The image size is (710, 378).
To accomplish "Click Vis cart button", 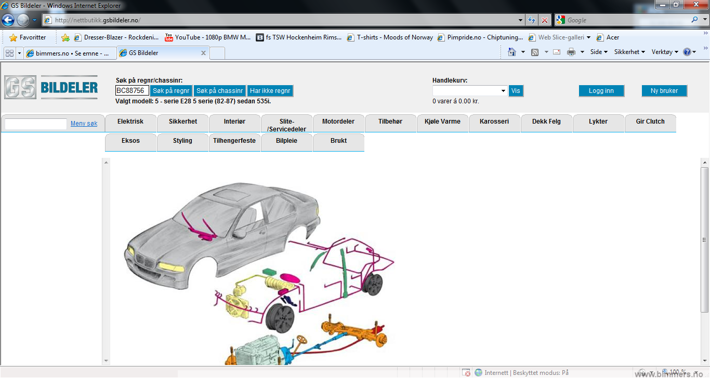I will [x=516, y=91].
